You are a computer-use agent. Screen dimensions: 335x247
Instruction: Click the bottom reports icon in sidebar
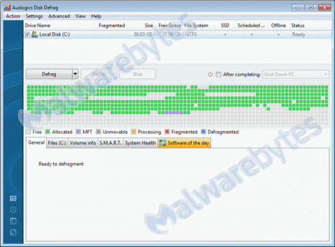pos(13,232)
